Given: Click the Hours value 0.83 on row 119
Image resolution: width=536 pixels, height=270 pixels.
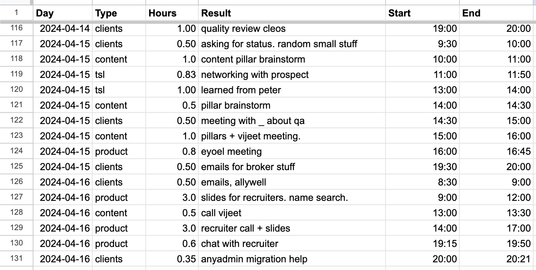Looking at the screenshot, I should coord(183,75).
